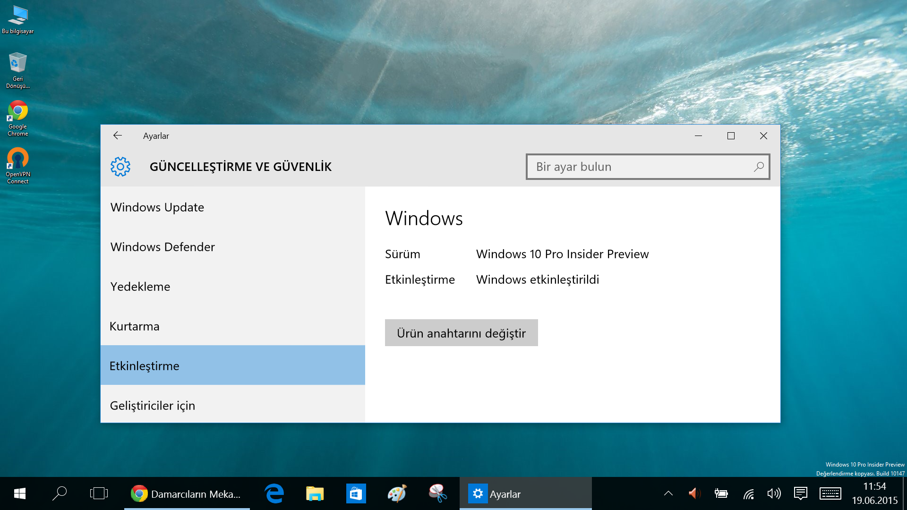Image resolution: width=907 pixels, height=510 pixels.
Task: Open File Explorer from taskbar
Action: pyautogui.click(x=315, y=493)
